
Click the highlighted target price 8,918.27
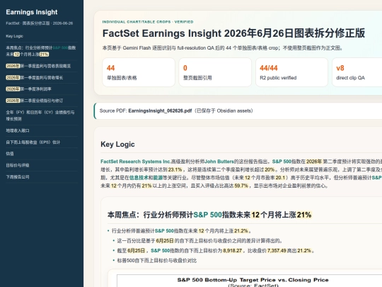[x=233, y=251]
